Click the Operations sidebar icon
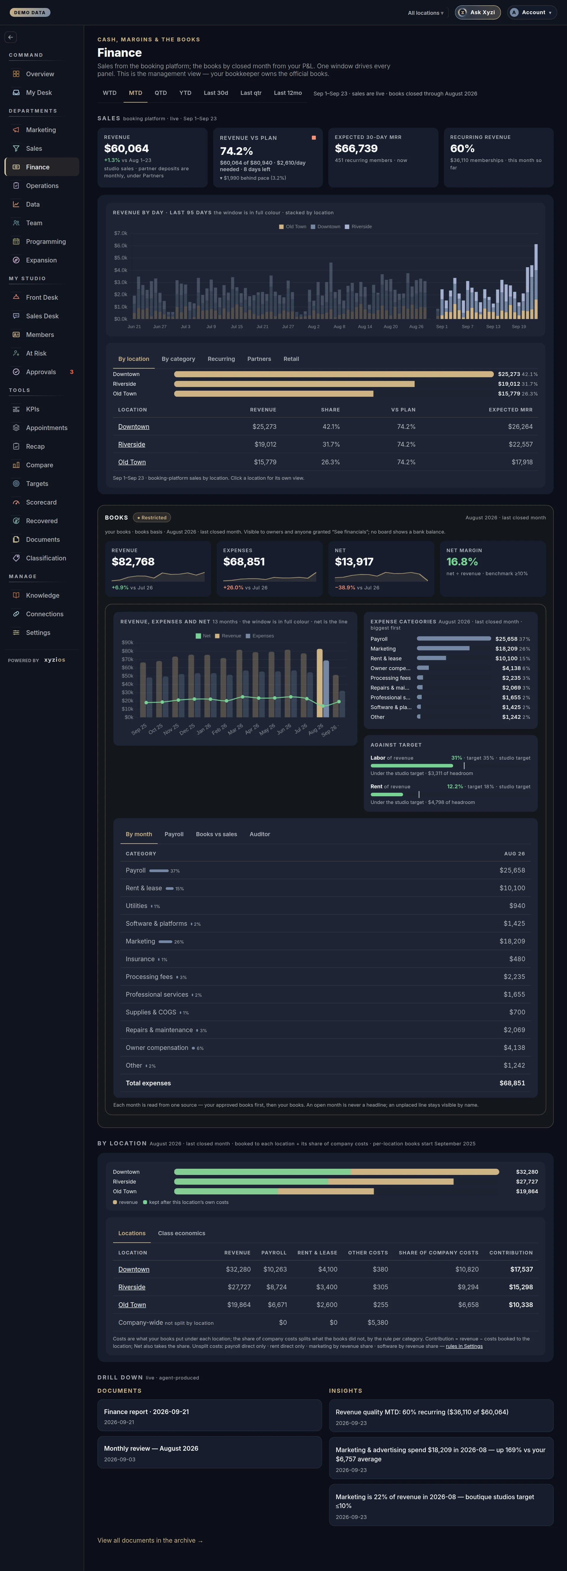Image resolution: width=567 pixels, height=1571 pixels. tap(17, 185)
